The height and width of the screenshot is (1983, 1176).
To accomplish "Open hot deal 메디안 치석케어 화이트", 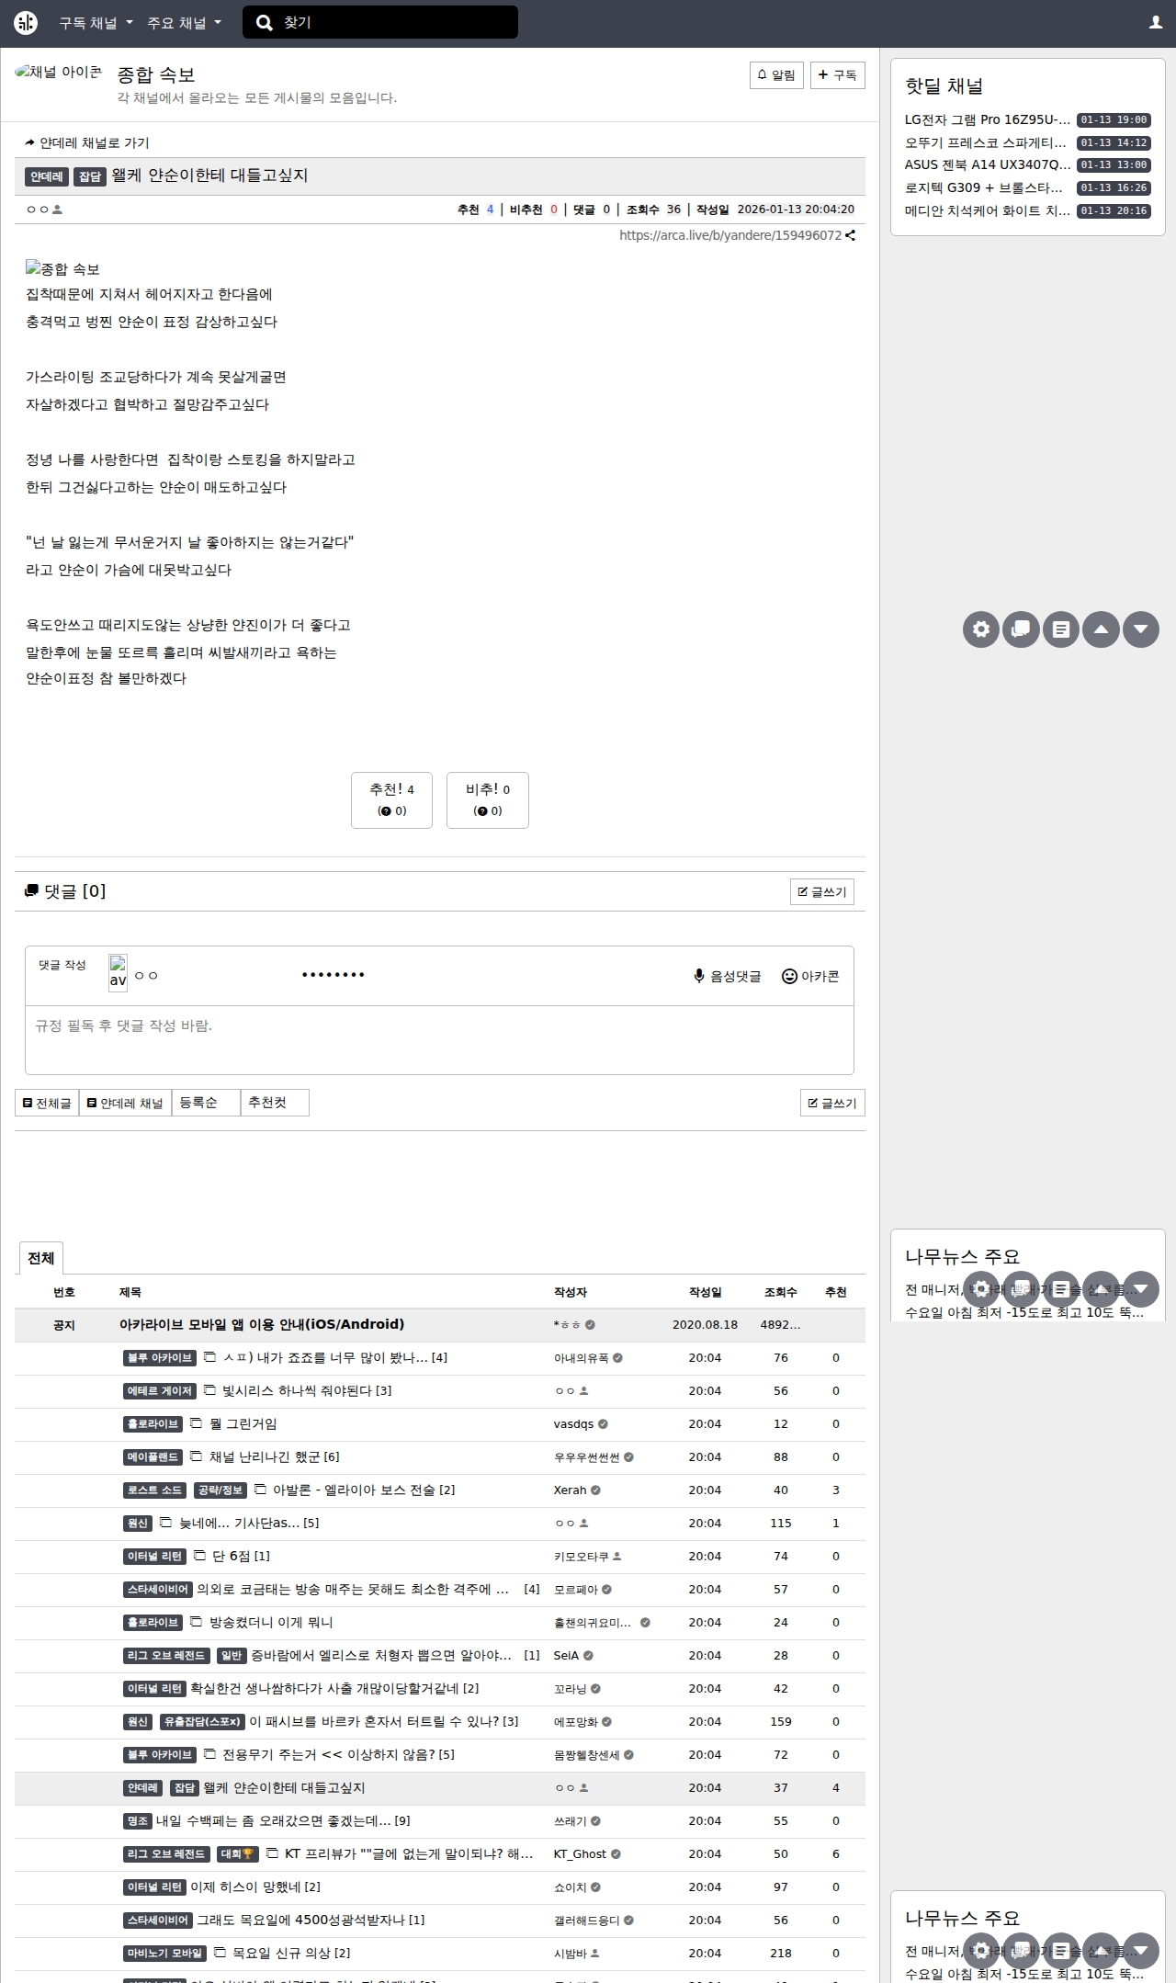I will point(988,210).
